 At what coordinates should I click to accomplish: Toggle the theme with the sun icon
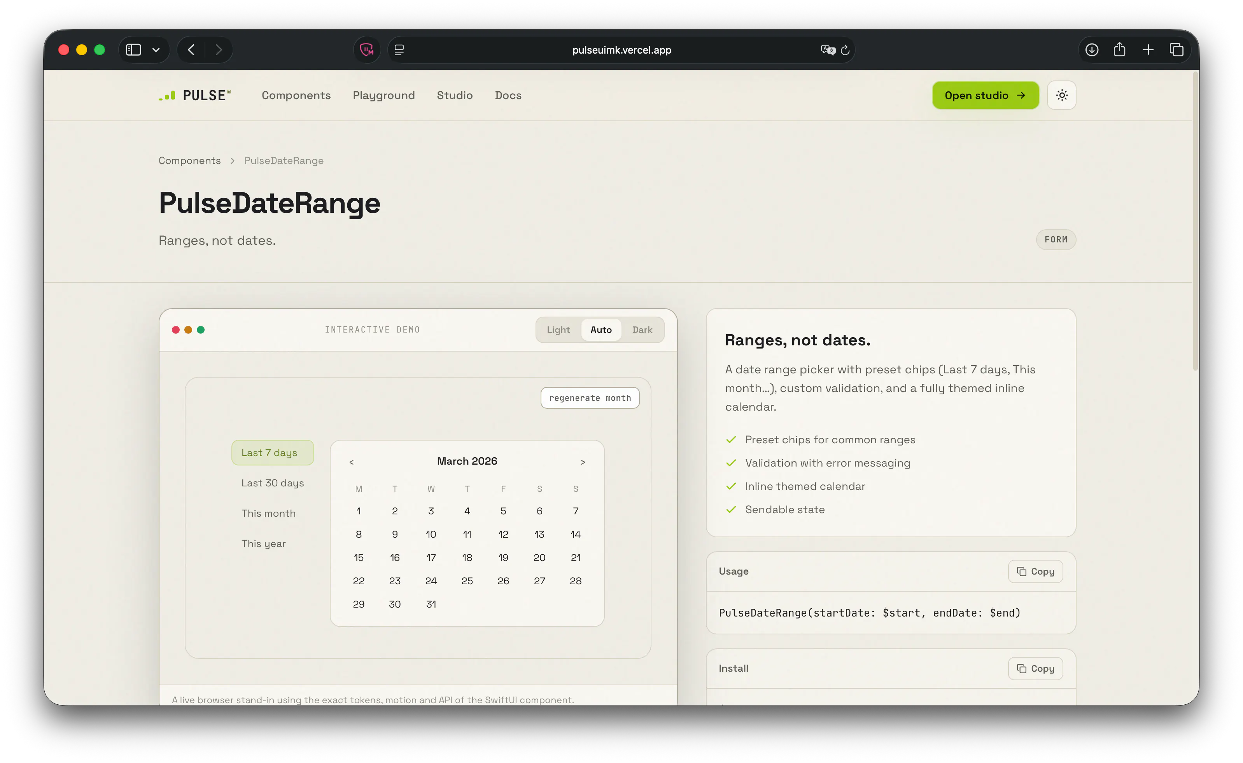click(1062, 96)
